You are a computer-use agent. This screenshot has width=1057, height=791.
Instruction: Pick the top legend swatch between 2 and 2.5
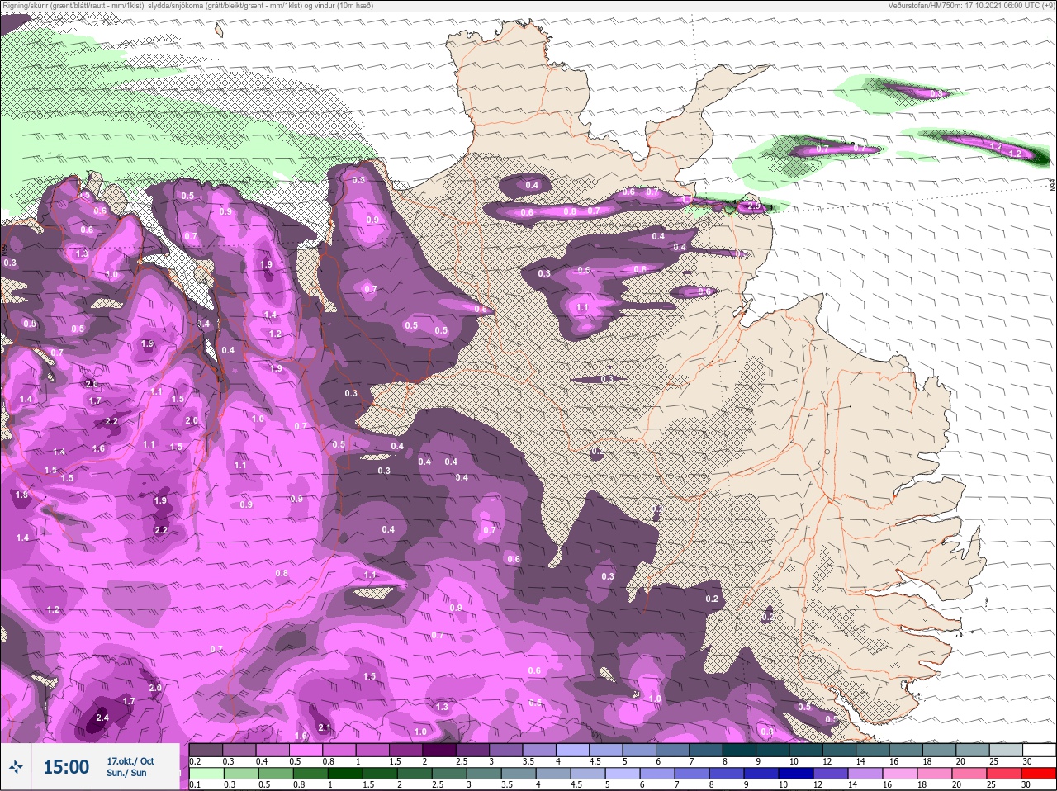click(x=440, y=750)
